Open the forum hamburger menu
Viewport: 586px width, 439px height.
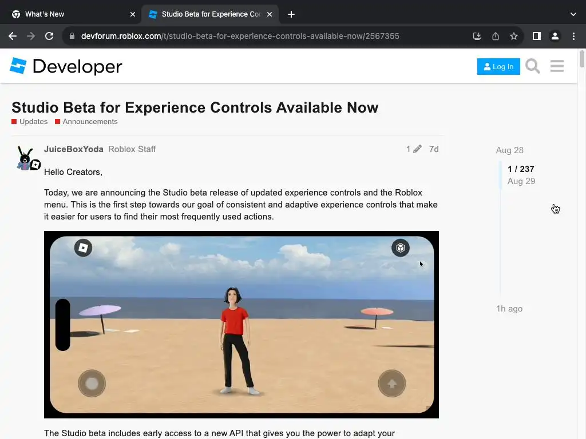click(x=557, y=66)
